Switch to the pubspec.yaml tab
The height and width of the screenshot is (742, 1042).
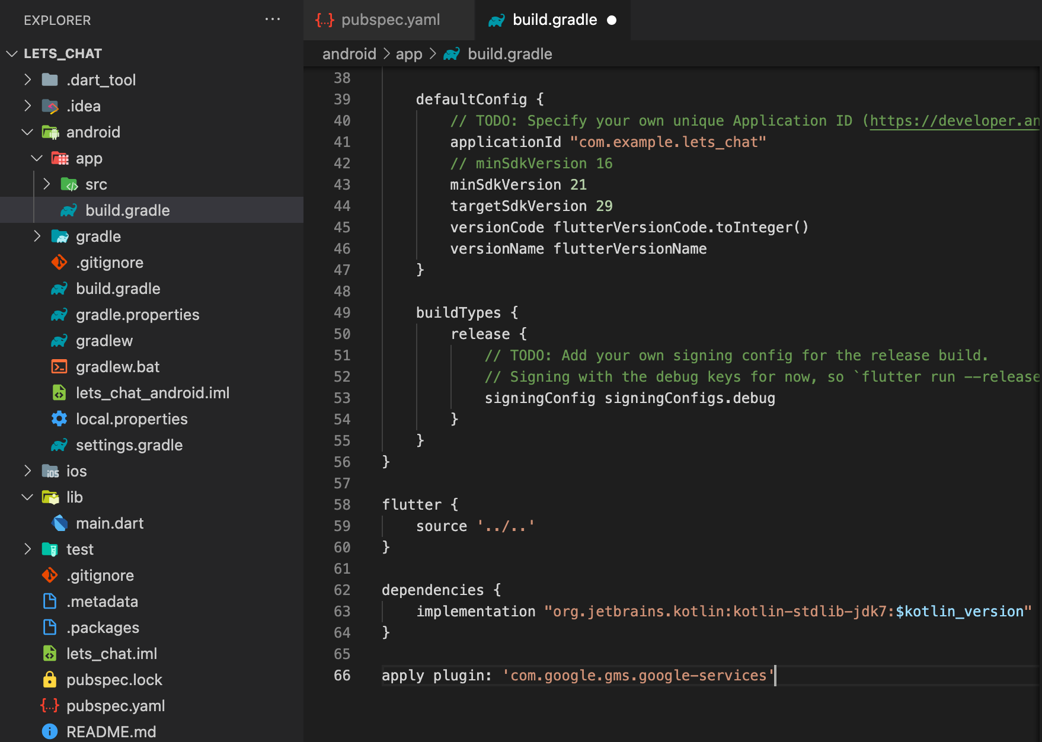[x=389, y=20]
